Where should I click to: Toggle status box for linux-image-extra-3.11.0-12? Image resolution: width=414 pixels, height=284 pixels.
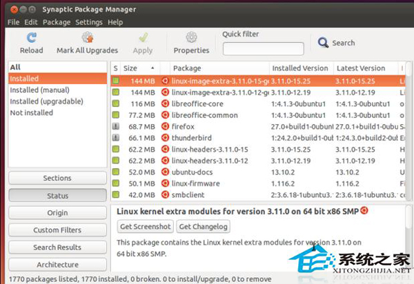pyautogui.click(x=116, y=92)
